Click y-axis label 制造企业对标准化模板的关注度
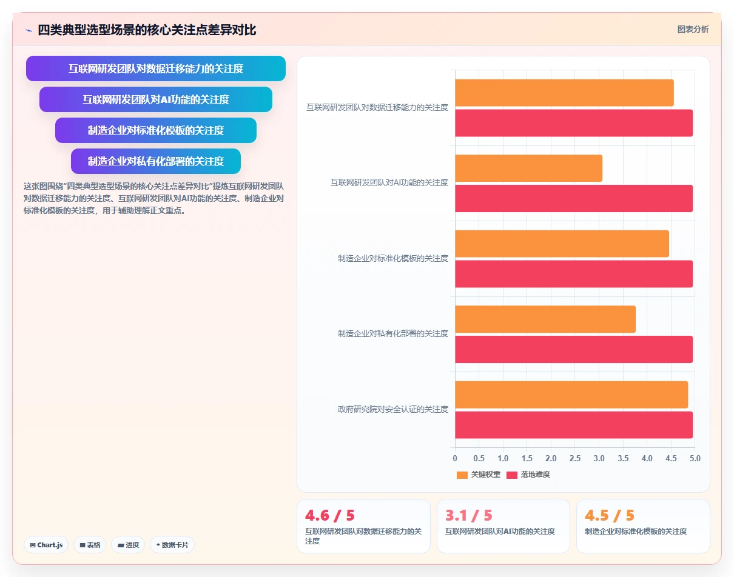The image size is (734, 577). point(393,258)
